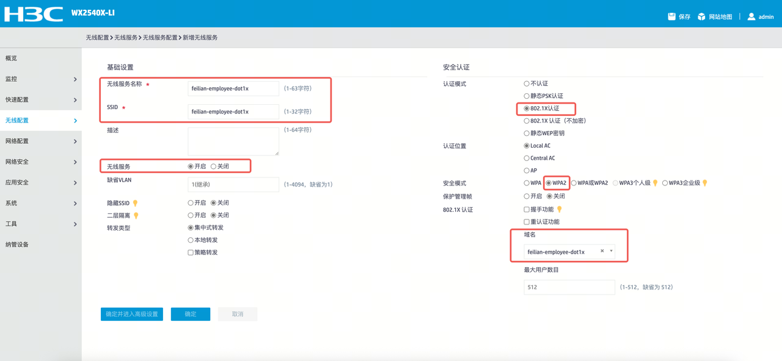
Task: Choose Central AC as authentication location
Action: point(527,158)
